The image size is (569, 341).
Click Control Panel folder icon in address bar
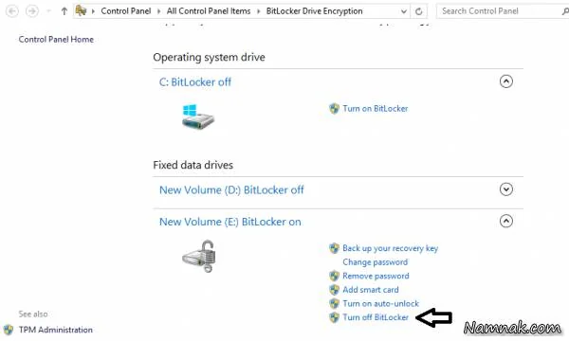coord(81,10)
